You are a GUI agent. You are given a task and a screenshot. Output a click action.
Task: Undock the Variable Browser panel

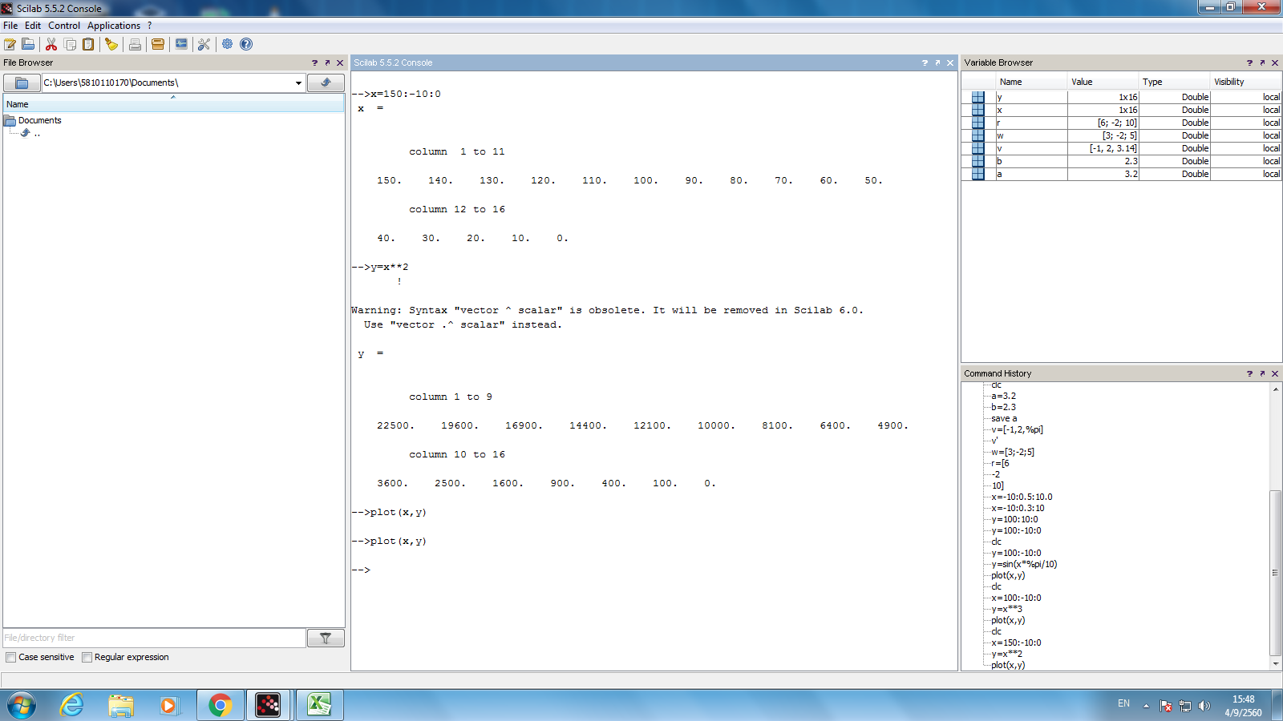[x=1262, y=62]
